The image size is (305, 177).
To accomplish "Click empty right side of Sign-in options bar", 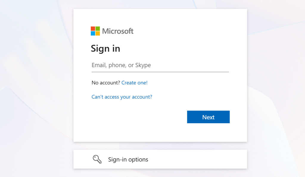I will tap(208, 159).
